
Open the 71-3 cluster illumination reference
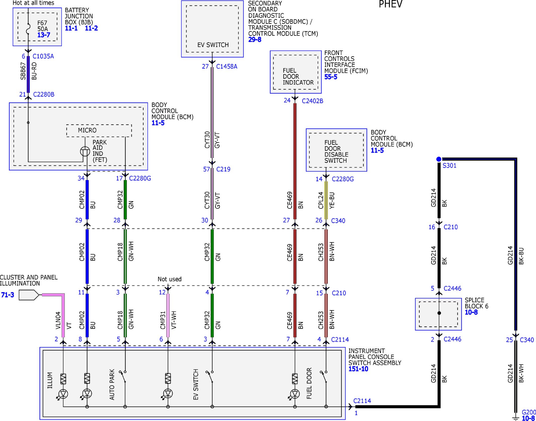click(x=8, y=295)
